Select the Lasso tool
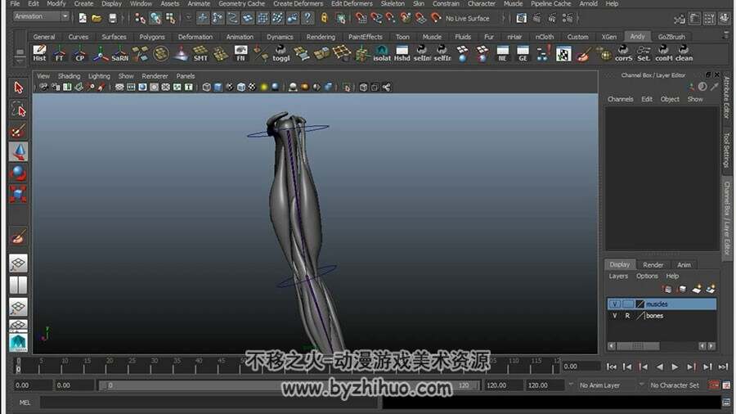Screen dimensions: 736x414 tap(18, 110)
